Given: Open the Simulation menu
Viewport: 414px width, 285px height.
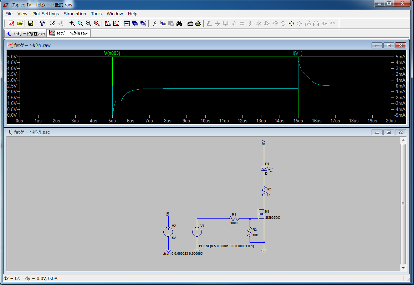Looking at the screenshot, I should pyautogui.click(x=75, y=14).
